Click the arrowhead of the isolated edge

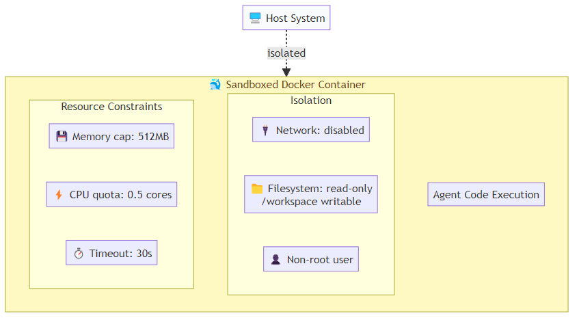tap(286, 72)
